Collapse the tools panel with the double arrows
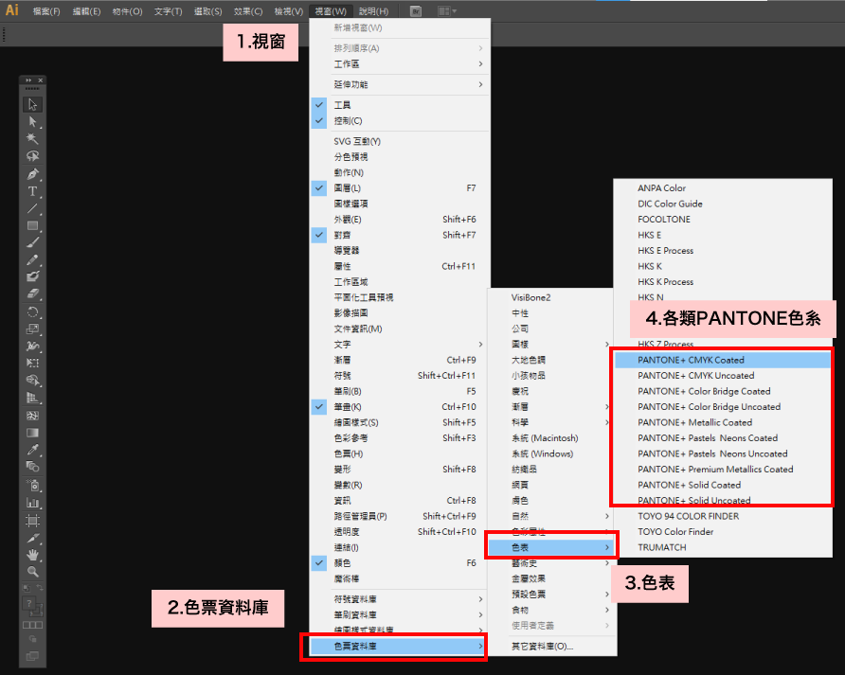Image resolution: width=845 pixels, height=675 pixels. tap(28, 80)
